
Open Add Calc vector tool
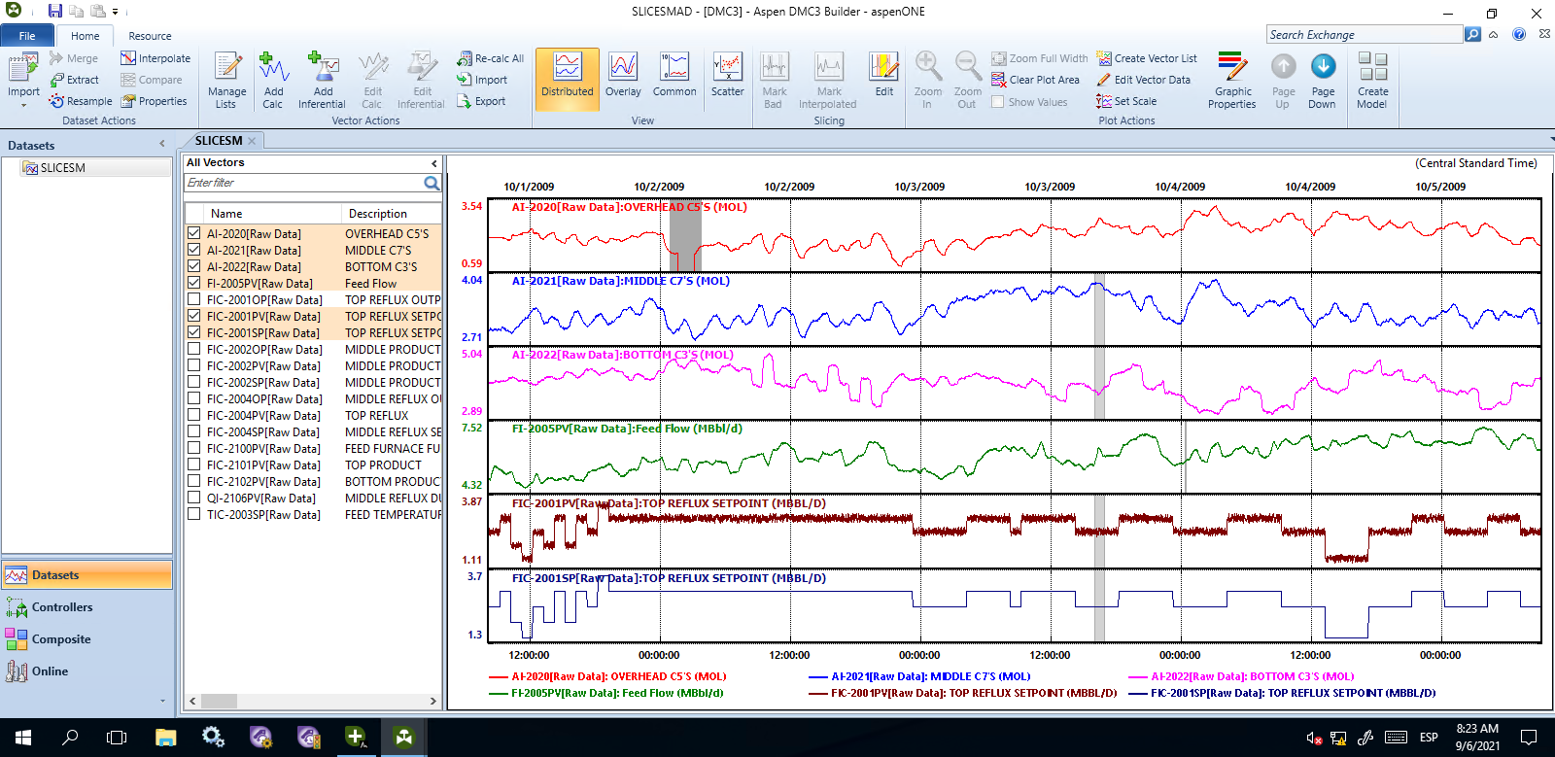[x=273, y=80]
